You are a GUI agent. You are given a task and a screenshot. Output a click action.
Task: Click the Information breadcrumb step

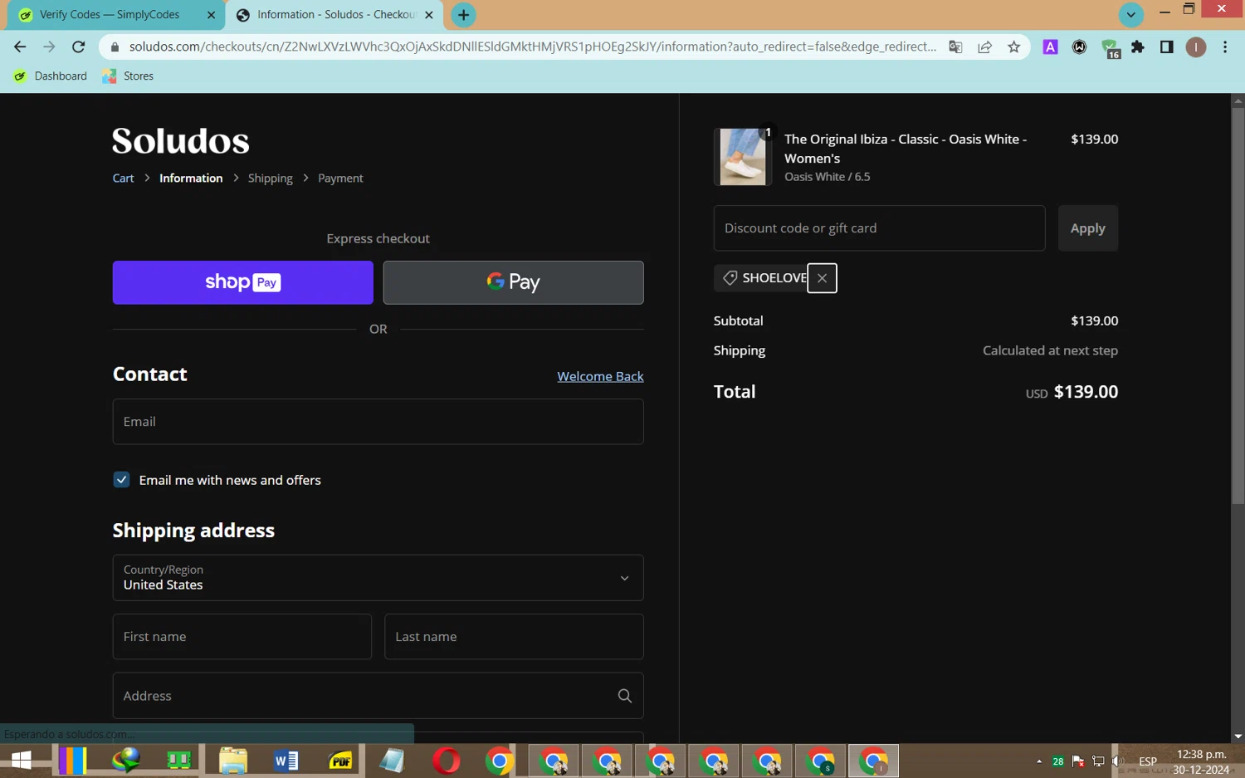(191, 179)
